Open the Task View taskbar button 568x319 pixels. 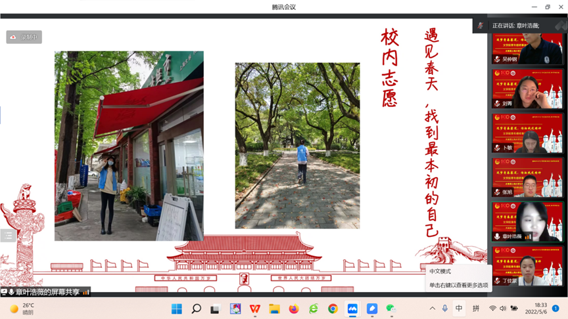(x=215, y=308)
